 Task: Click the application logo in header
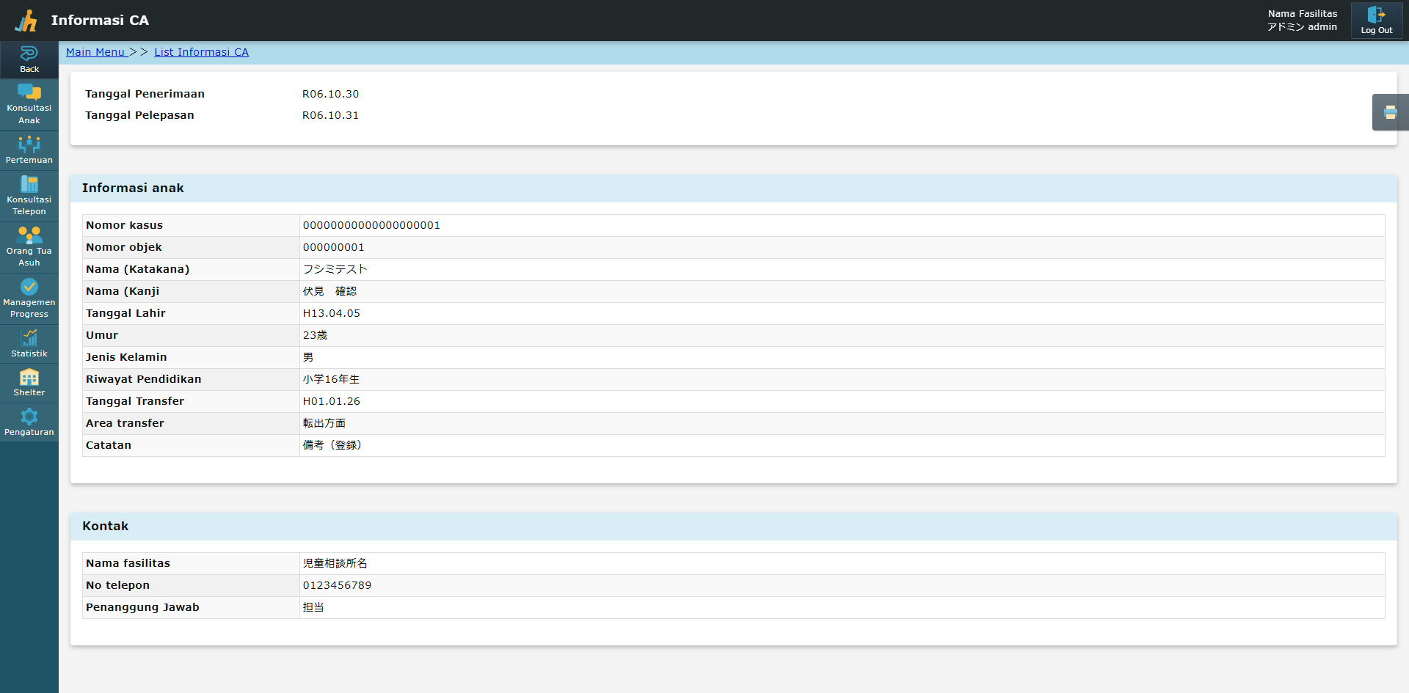click(x=26, y=21)
